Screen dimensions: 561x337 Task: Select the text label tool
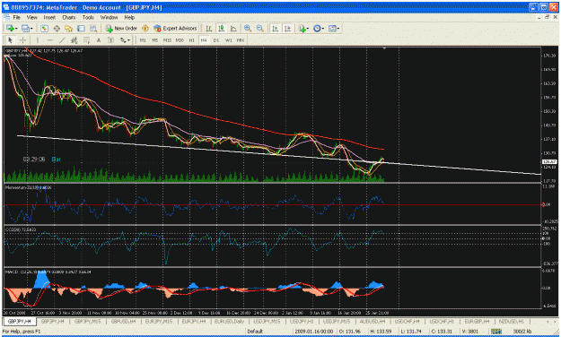(x=111, y=40)
